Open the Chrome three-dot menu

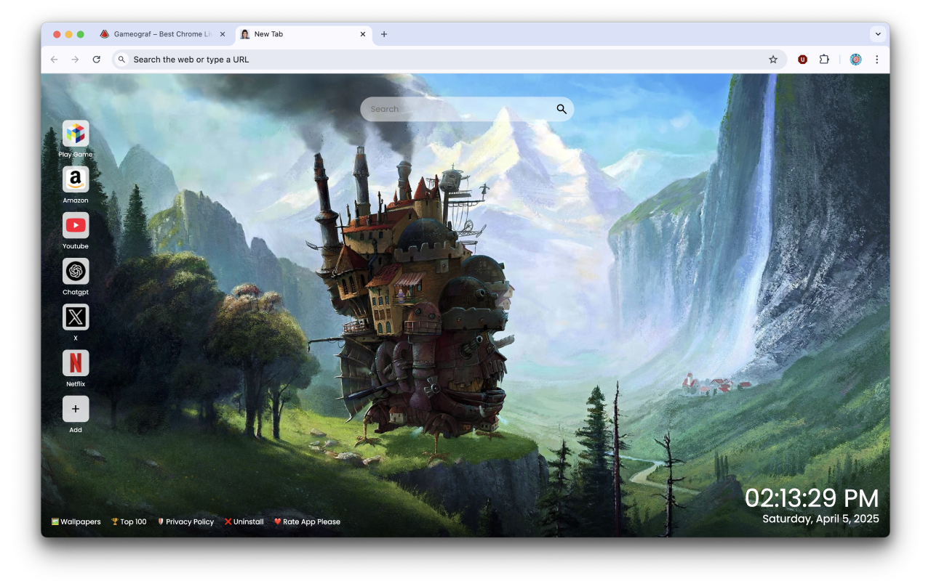(877, 59)
